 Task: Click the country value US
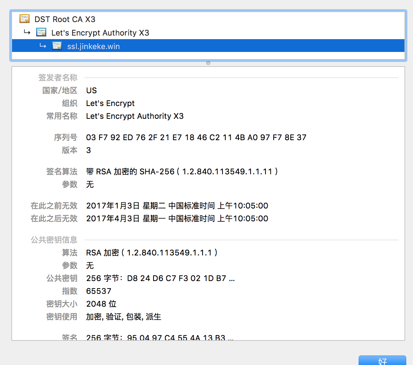tap(91, 90)
